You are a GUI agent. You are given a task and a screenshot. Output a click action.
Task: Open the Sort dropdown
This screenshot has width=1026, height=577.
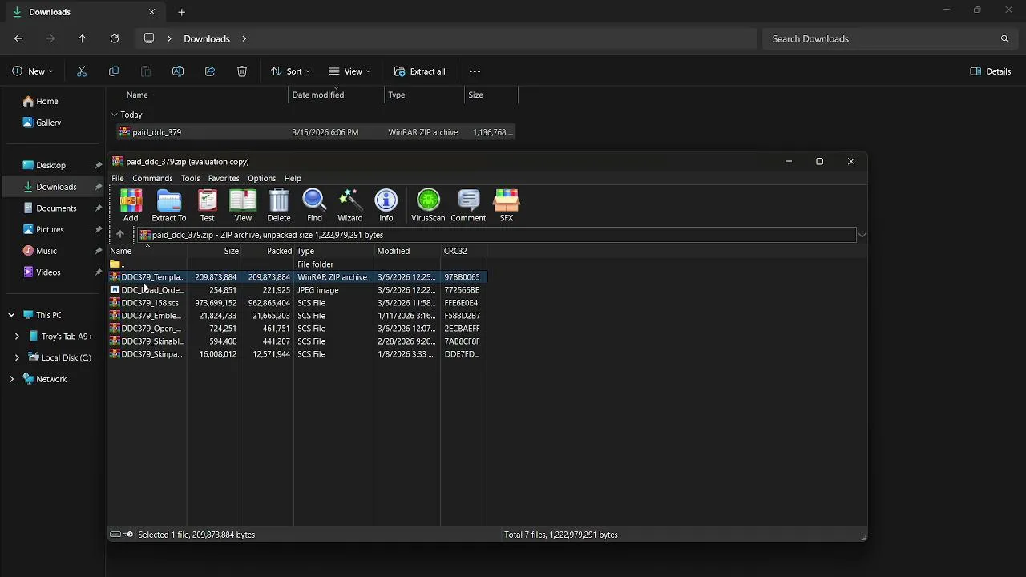click(x=290, y=71)
